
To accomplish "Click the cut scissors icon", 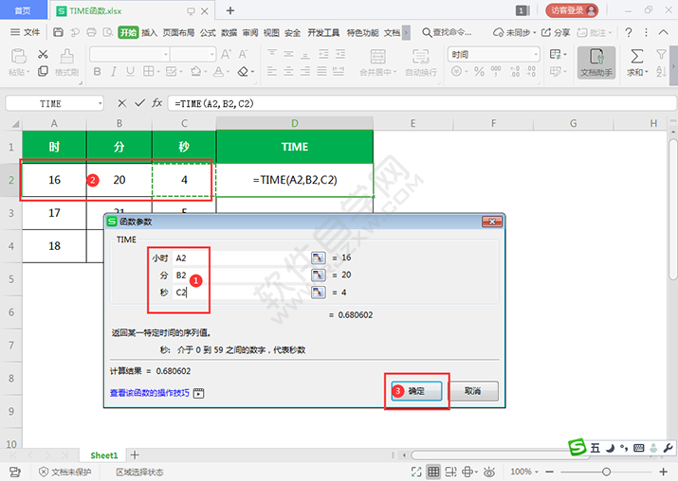I will click(43, 54).
